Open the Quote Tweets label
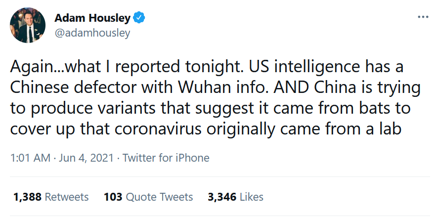437x218 pixels. pyautogui.click(x=159, y=197)
